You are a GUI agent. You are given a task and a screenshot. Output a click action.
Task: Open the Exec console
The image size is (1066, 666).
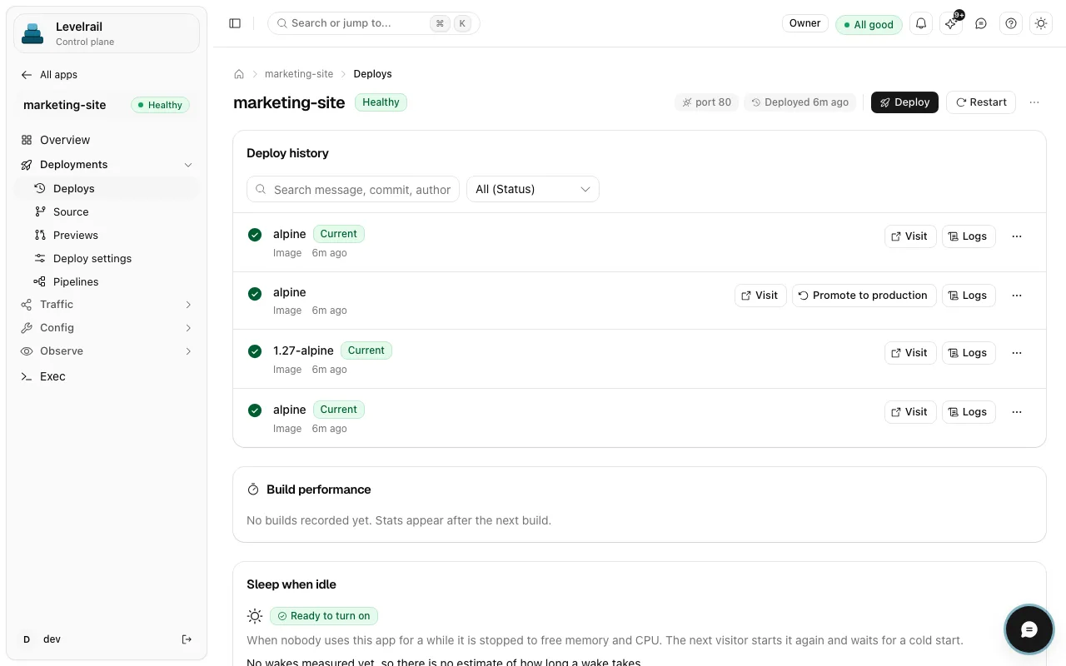(x=107, y=376)
